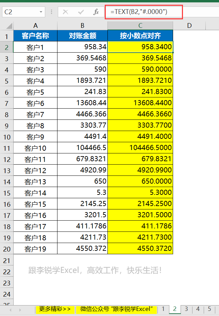Switch to sheet tab 3

pos(186,309)
